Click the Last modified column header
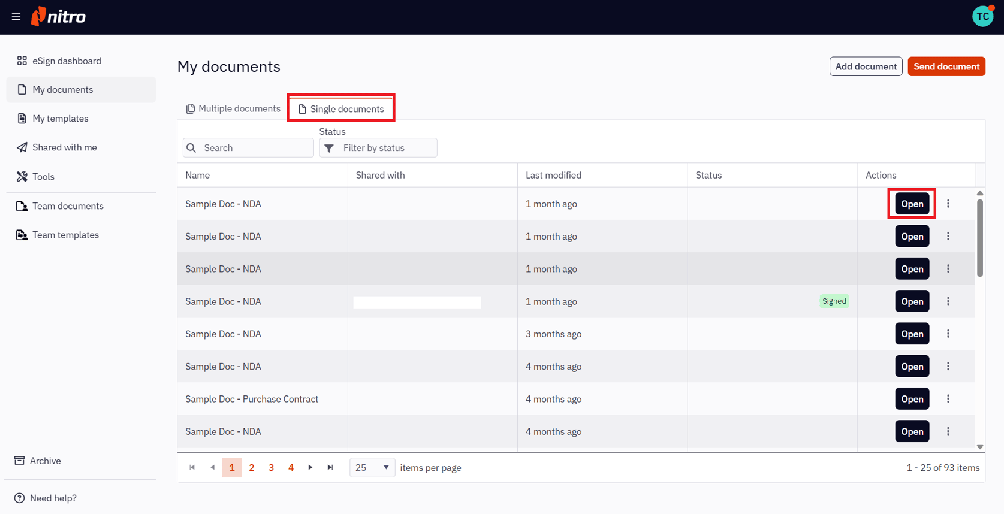 tap(602, 176)
